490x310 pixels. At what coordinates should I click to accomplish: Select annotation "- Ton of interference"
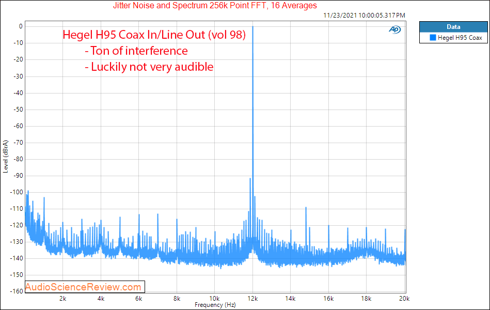point(136,51)
